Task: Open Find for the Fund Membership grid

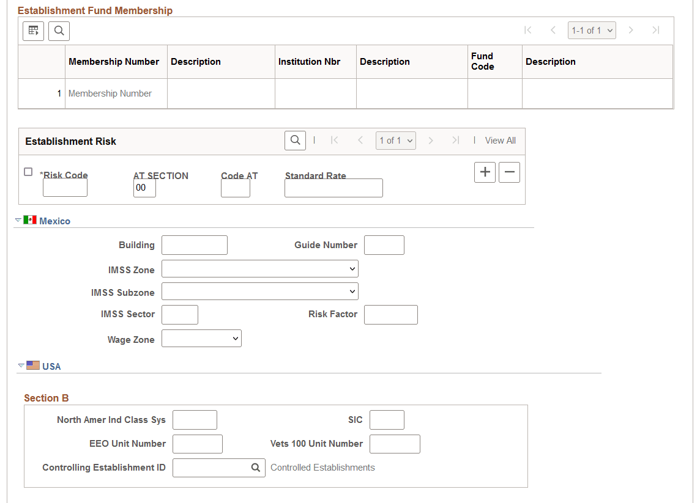Action: (59, 31)
